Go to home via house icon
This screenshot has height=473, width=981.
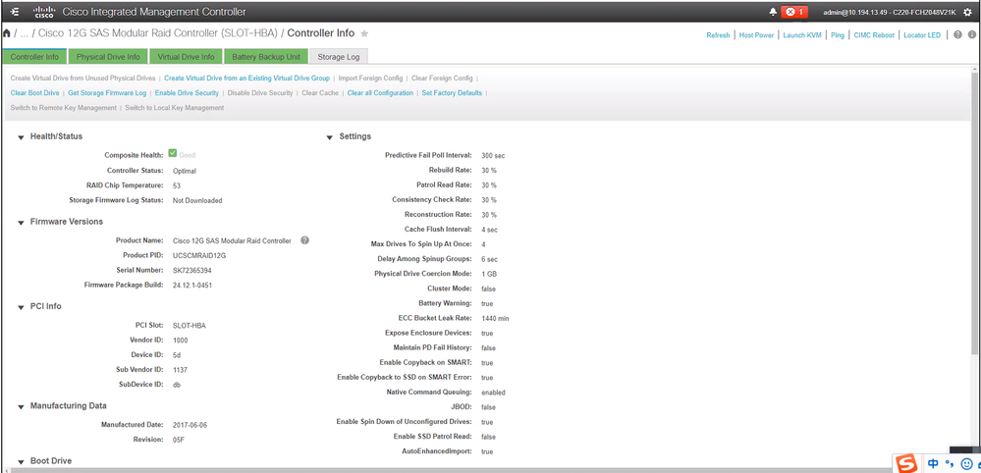[7, 33]
